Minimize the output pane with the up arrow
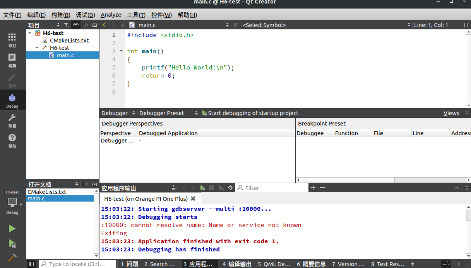Viewport: 471px width, 268px height. [457, 188]
